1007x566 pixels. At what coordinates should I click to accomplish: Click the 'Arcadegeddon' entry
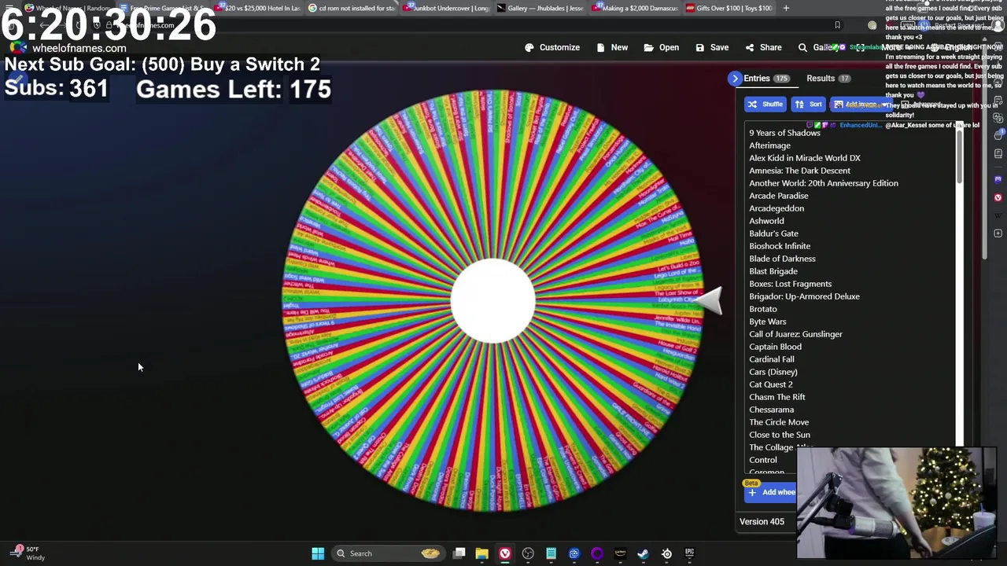click(776, 208)
